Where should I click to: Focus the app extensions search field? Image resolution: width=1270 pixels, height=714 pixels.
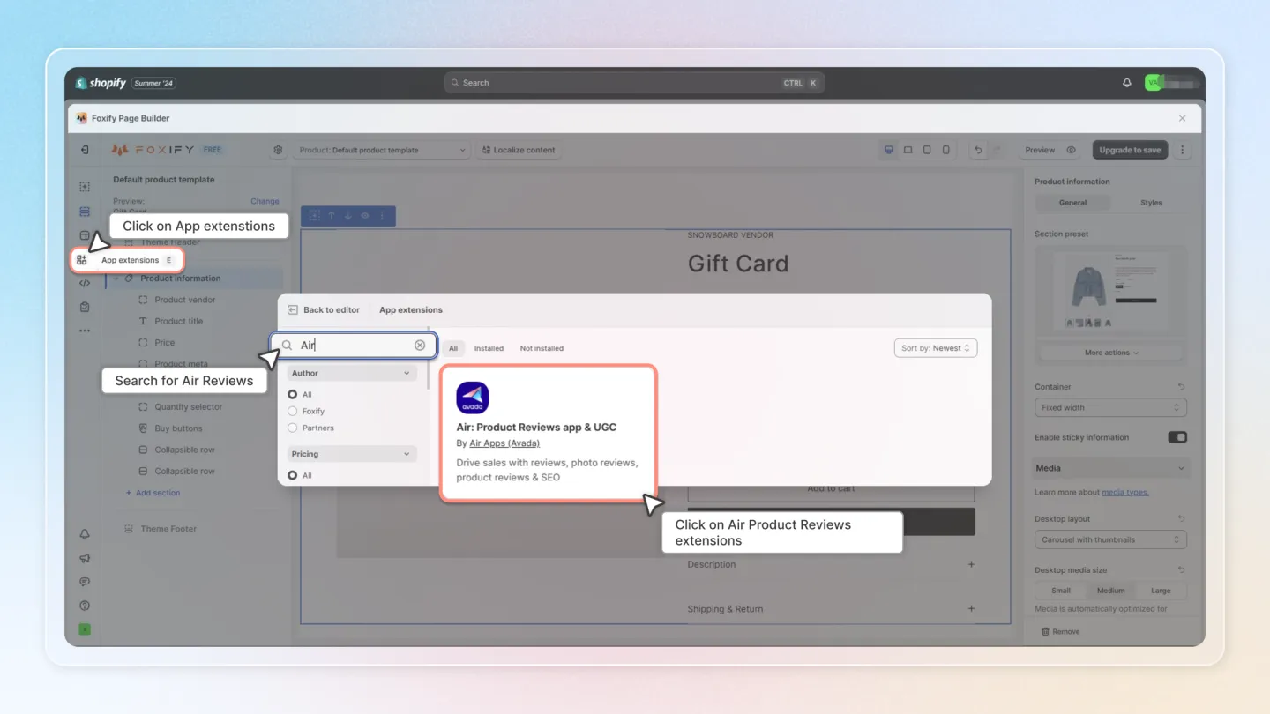point(353,346)
